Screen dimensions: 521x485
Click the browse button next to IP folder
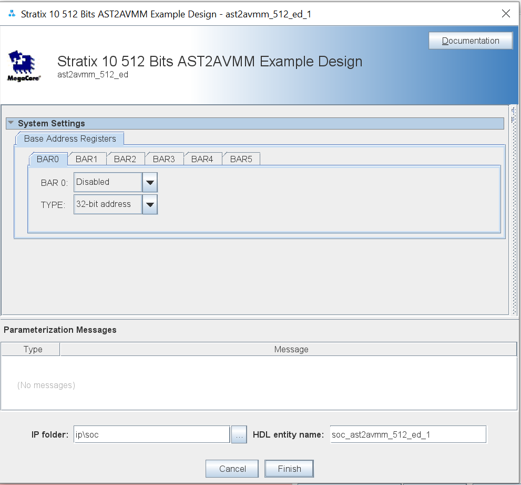tap(239, 435)
